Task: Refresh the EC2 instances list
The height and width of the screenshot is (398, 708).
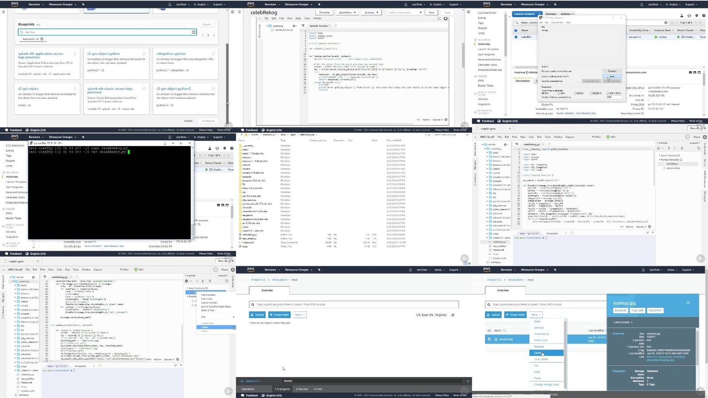Action: (x=689, y=16)
